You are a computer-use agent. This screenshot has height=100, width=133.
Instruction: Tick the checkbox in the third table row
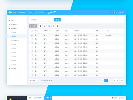point(32,43)
